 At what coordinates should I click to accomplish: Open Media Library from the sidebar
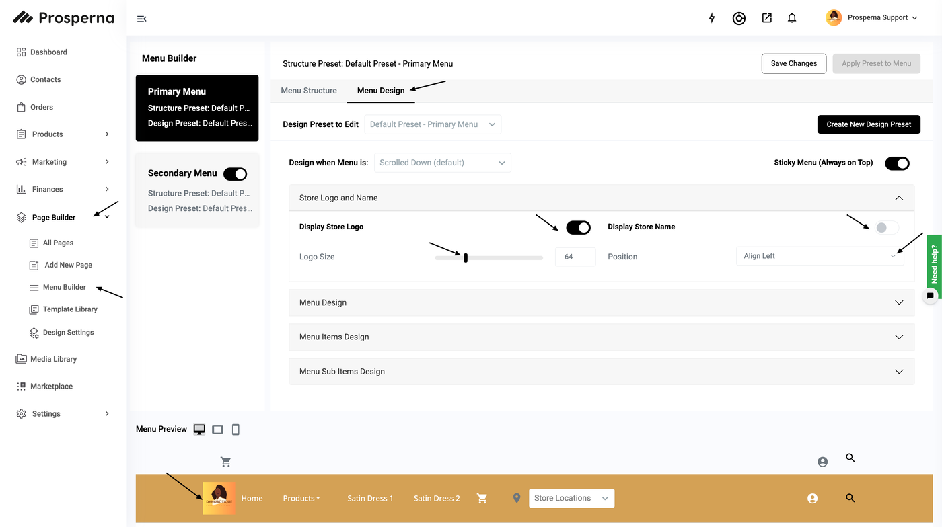[x=46, y=359]
